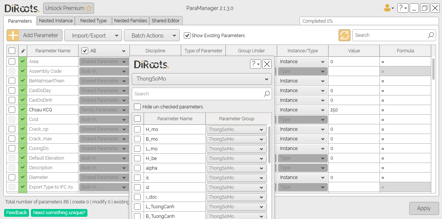Click the Add Parameter button
The image size is (442, 219).
pos(34,35)
